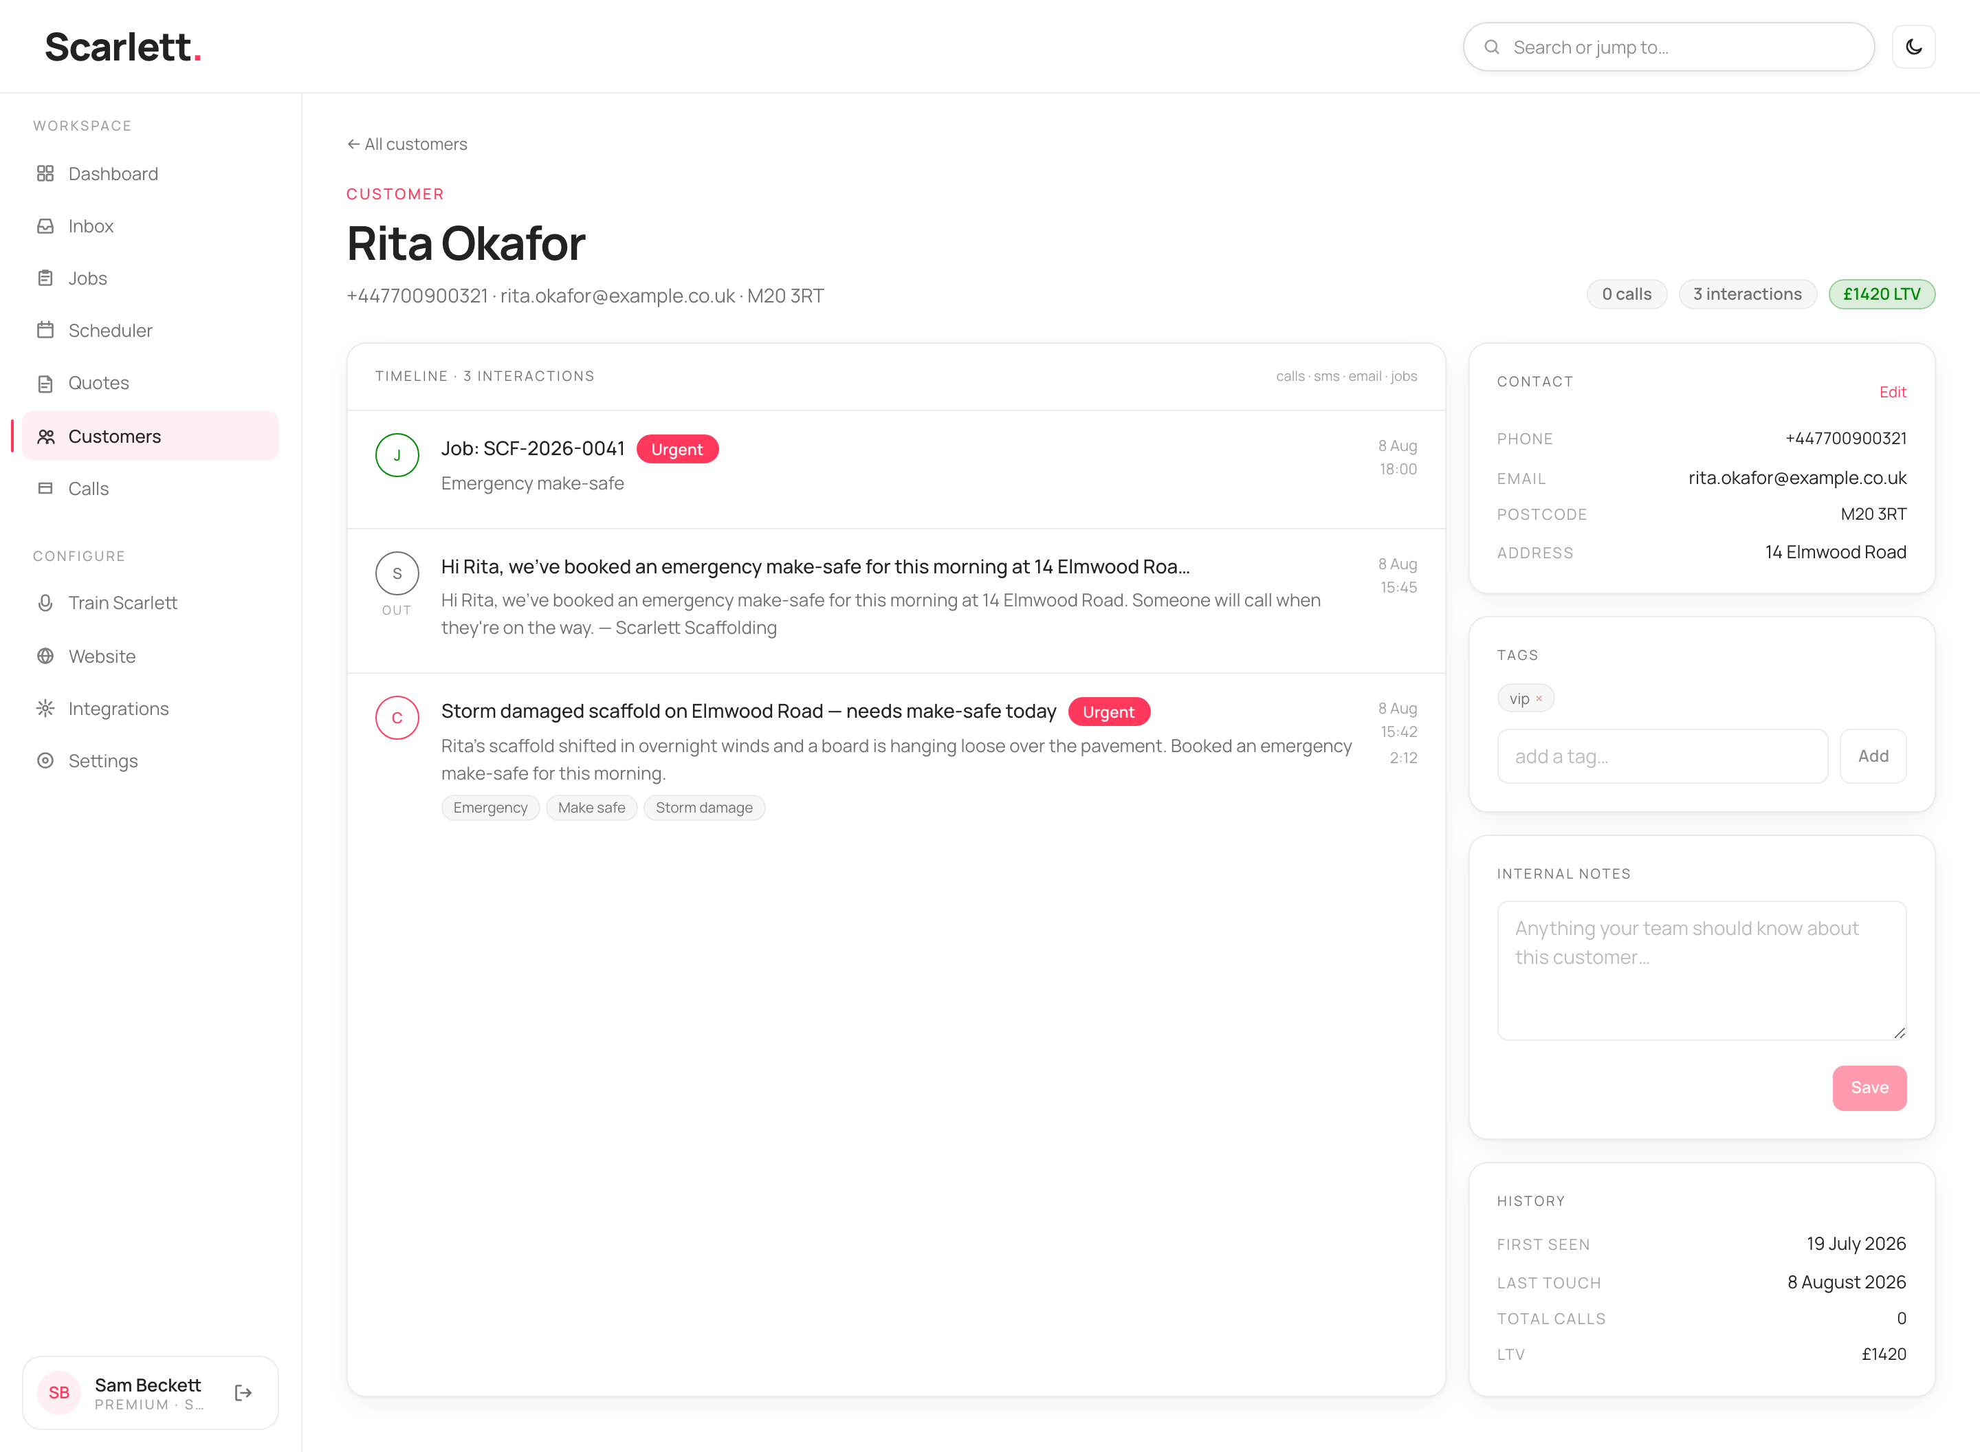Open Integrations in the sidebar
The image size is (1980, 1452).
tap(151, 708)
